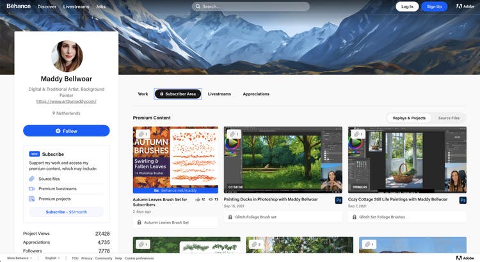Go to the Livestreams profile tab
480x262 pixels.
click(220, 94)
